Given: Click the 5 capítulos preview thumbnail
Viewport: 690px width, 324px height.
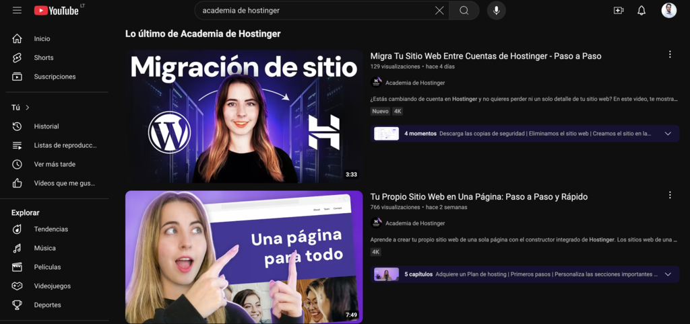Looking at the screenshot, I should (386, 274).
